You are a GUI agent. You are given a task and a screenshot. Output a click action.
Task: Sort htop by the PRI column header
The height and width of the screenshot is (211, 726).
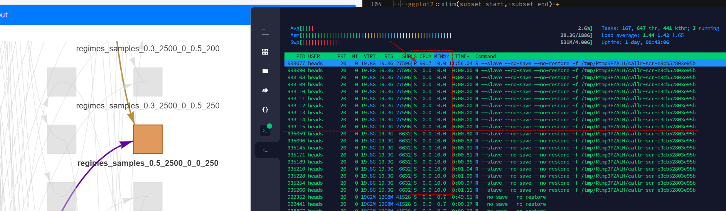pyautogui.click(x=342, y=56)
